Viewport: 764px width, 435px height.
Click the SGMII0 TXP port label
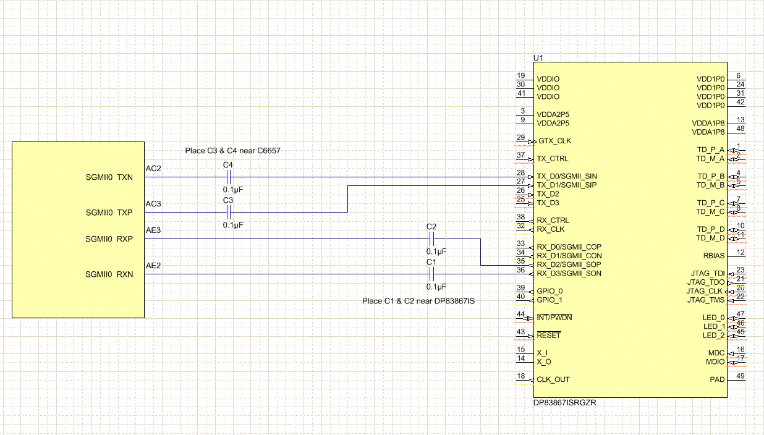click(109, 213)
